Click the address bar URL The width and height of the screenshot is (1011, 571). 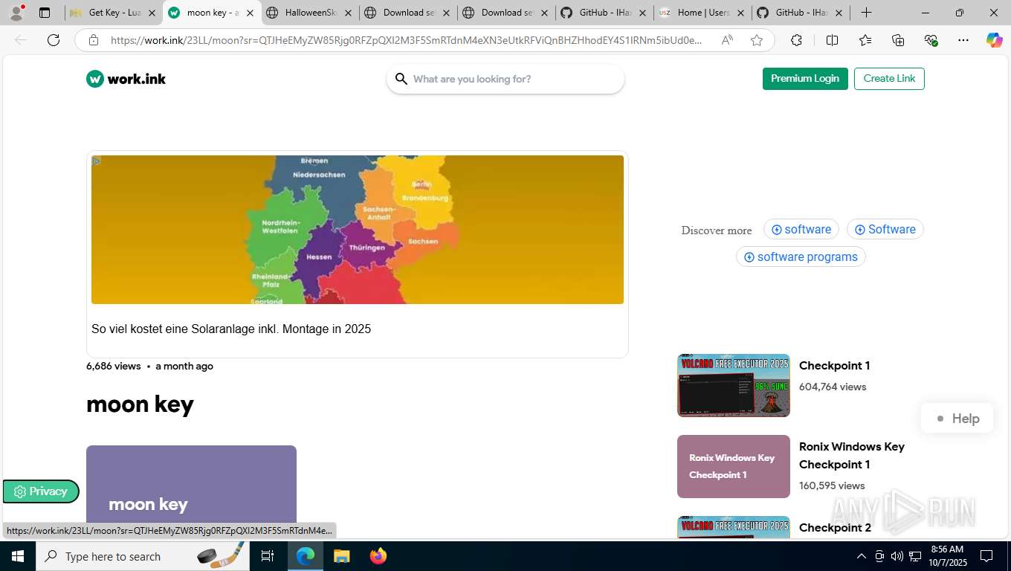click(406, 40)
